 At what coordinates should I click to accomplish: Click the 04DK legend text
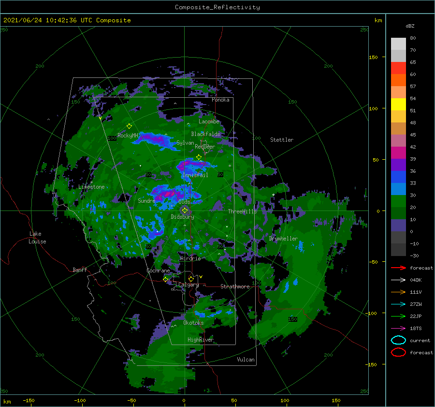[x=416, y=280]
